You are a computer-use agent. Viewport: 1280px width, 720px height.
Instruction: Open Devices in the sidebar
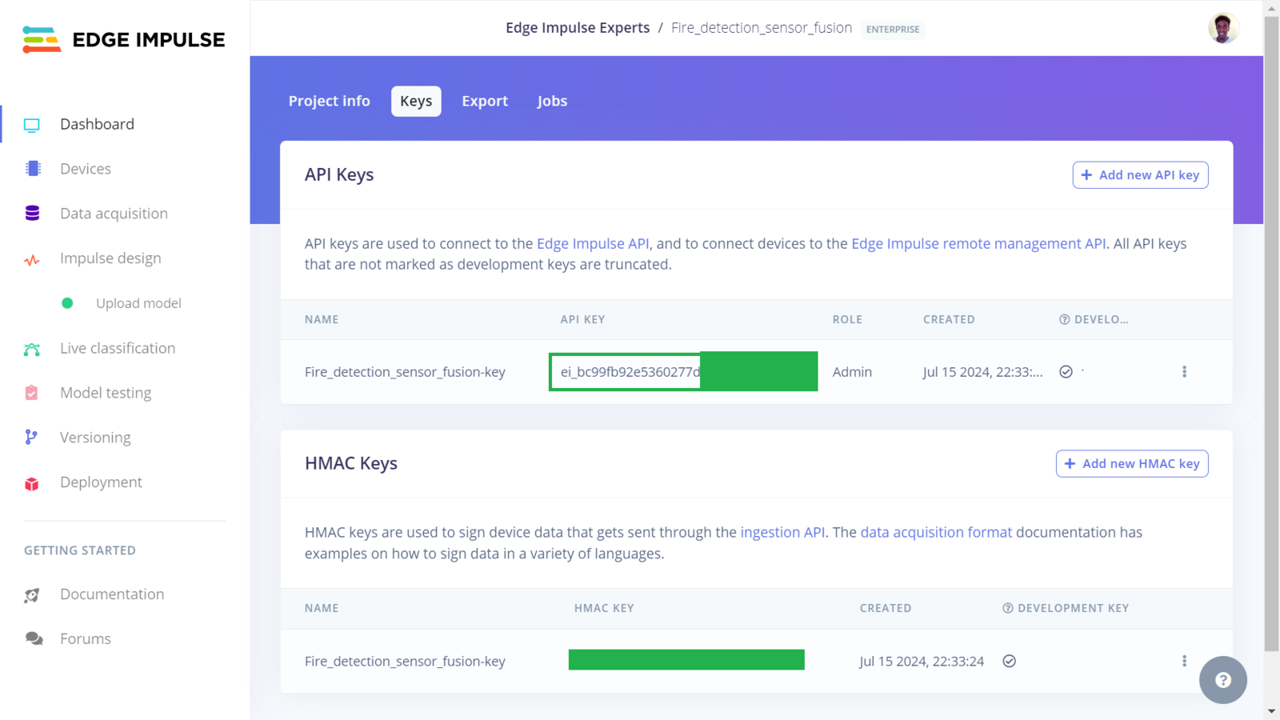(86, 169)
